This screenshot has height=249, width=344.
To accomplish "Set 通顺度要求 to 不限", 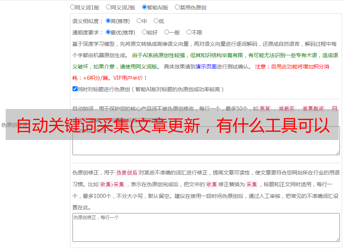I will tap(189, 32).
